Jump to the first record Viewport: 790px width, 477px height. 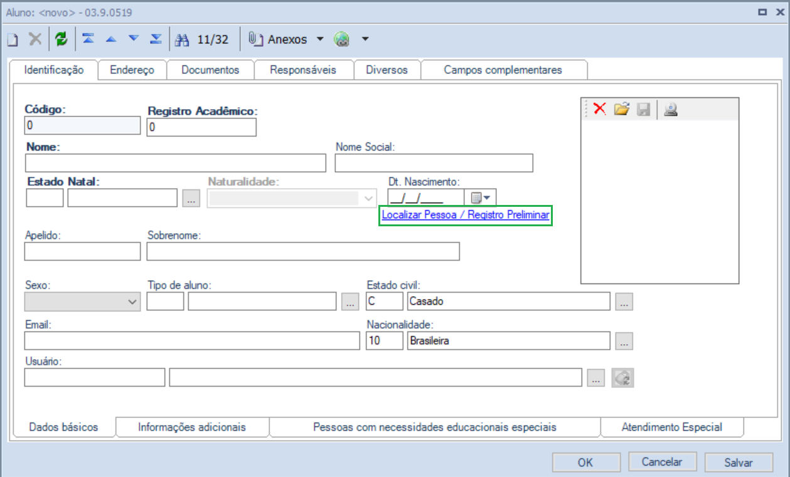pos(88,39)
